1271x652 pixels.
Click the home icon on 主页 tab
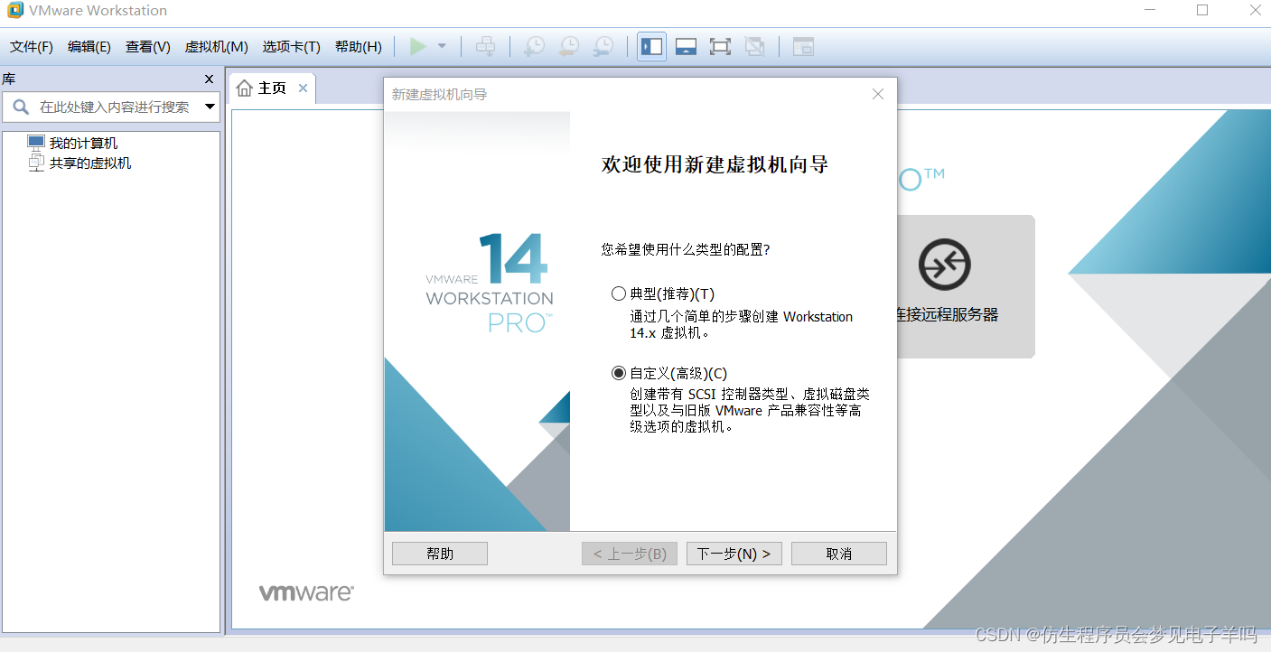245,88
